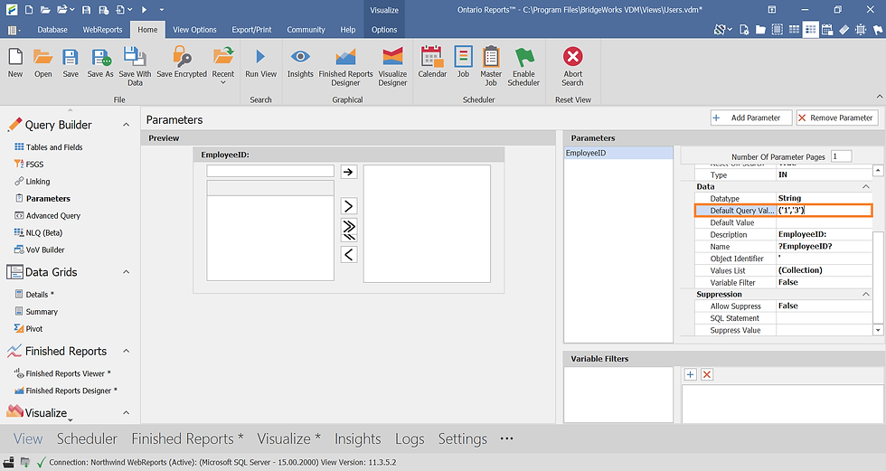
Task: Click the Master Job clipboard icon
Action: tap(491, 56)
